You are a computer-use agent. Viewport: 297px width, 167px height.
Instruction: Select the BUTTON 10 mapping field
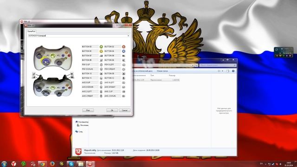pos(90,73)
